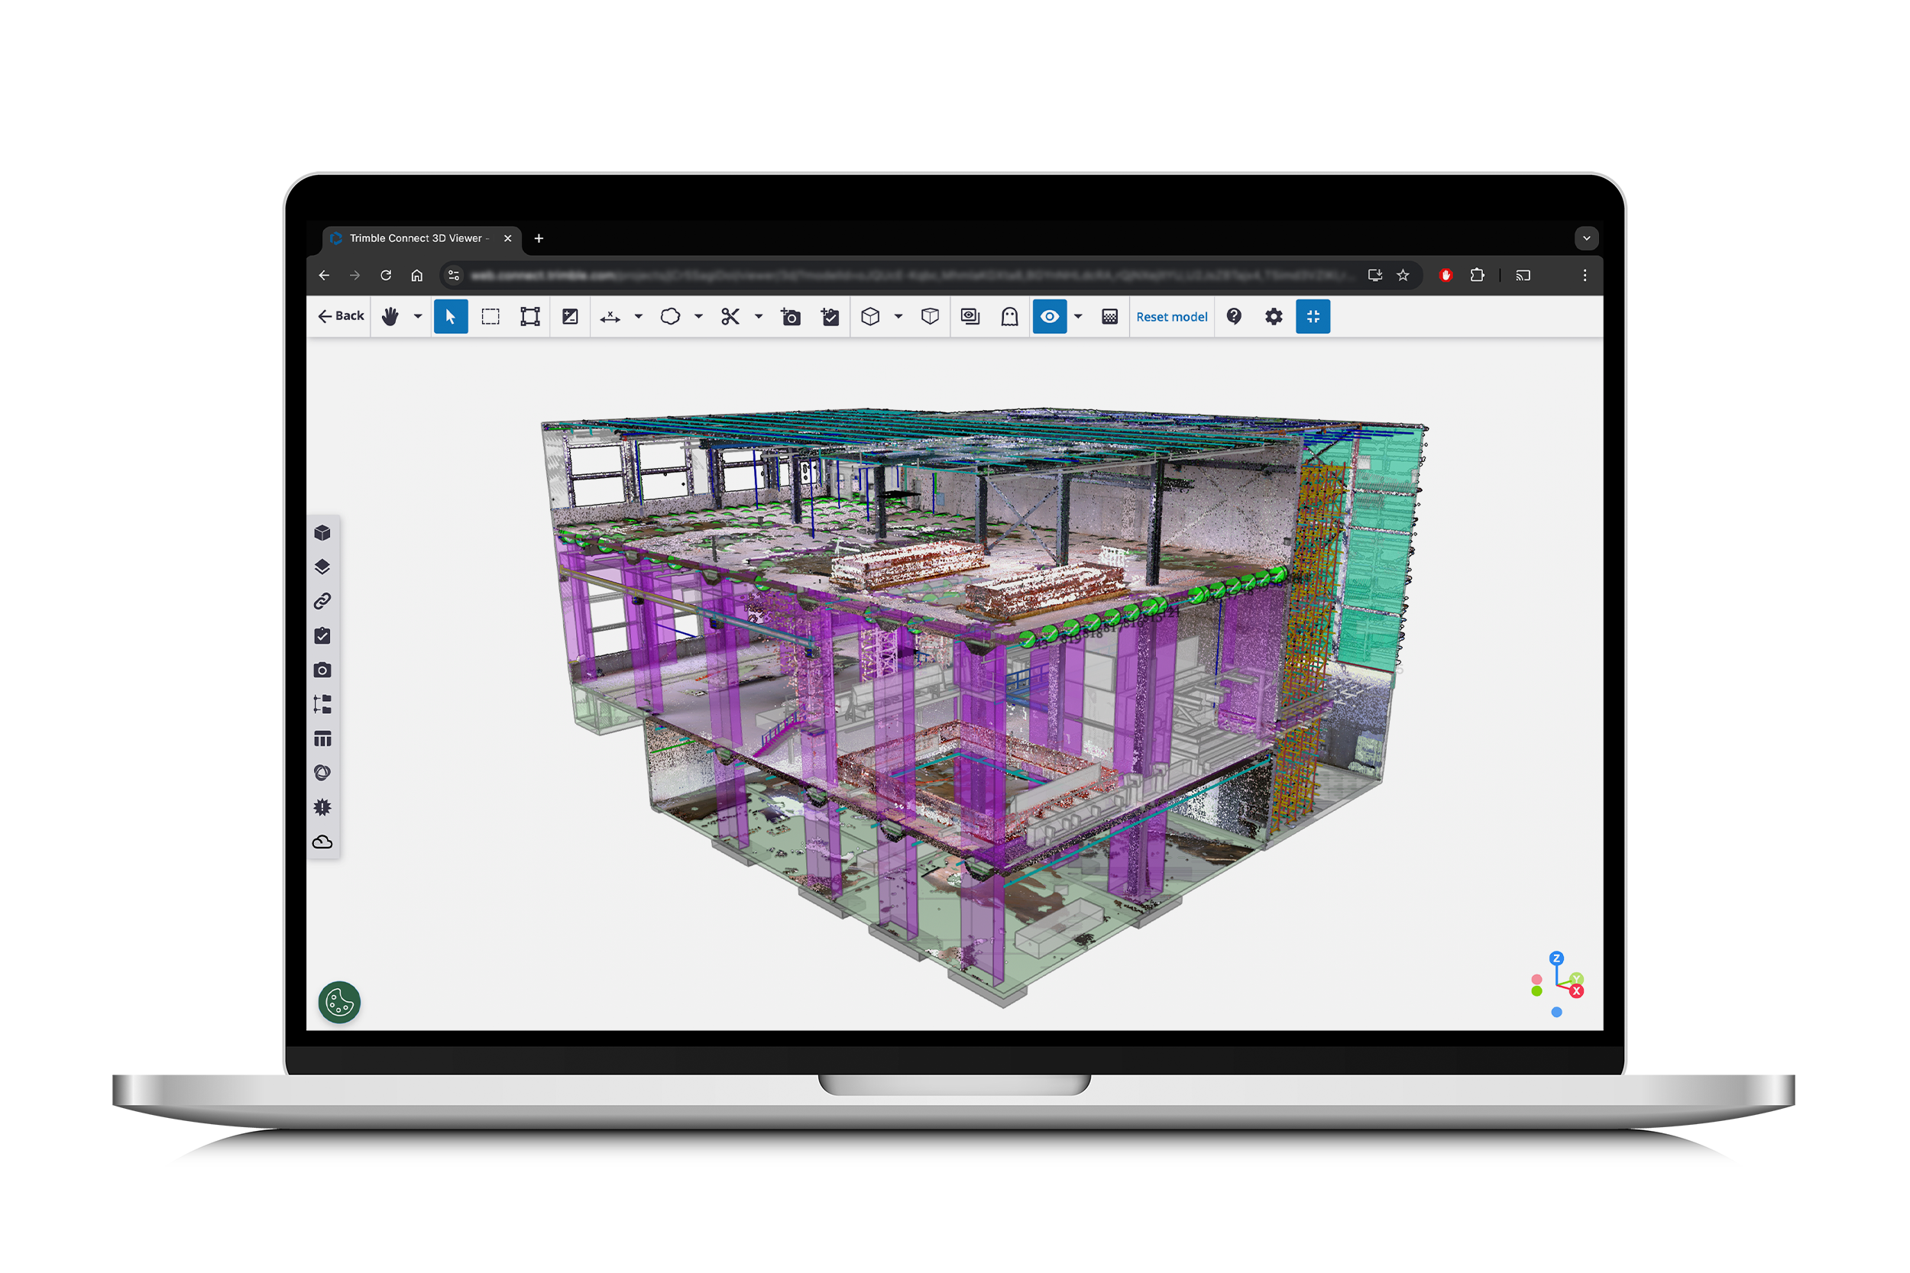This screenshot has height=1273, width=1910.
Task: Choose the rectangle area selection tool
Action: (x=490, y=317)
